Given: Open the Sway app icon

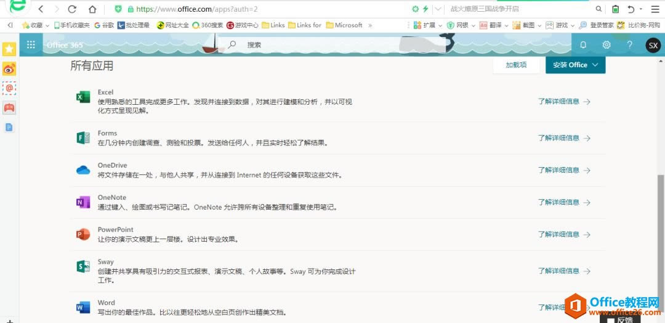Looking at the screenshot, I should pos(83,266).
